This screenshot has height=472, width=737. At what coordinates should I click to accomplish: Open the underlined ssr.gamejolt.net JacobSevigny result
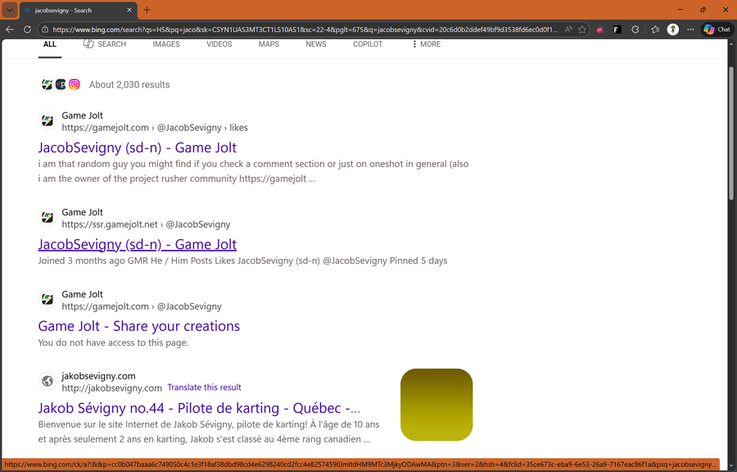pyautogui.click(x=138, y=244)
